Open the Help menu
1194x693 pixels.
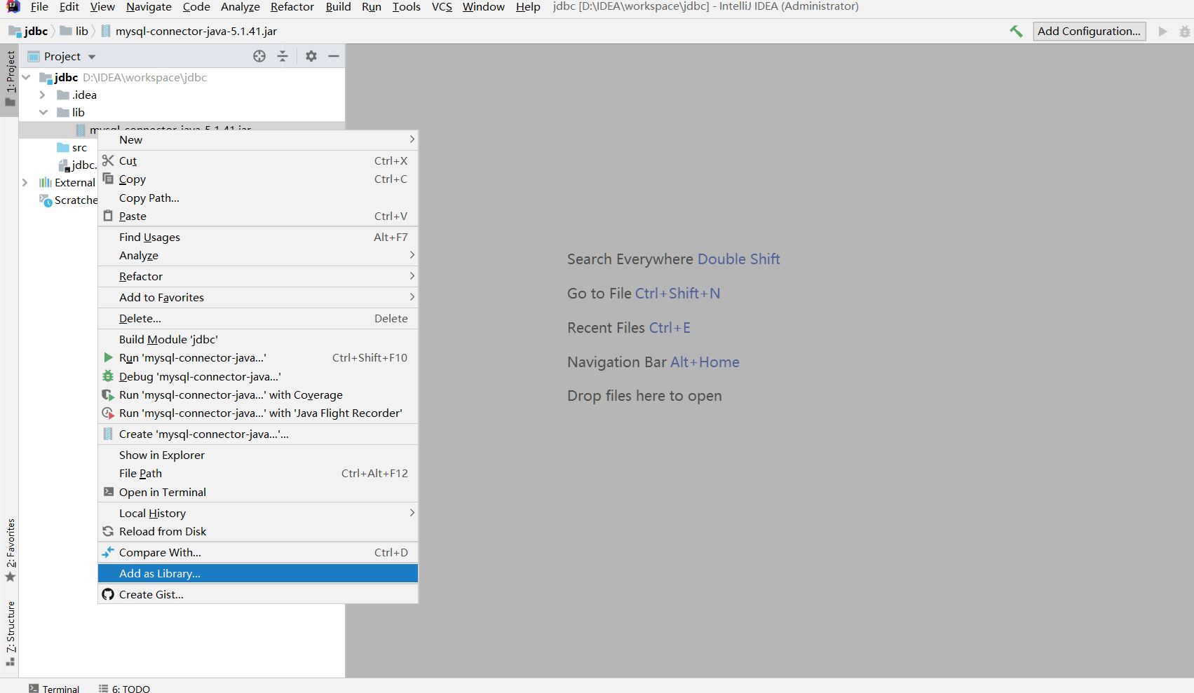[528, 7]
